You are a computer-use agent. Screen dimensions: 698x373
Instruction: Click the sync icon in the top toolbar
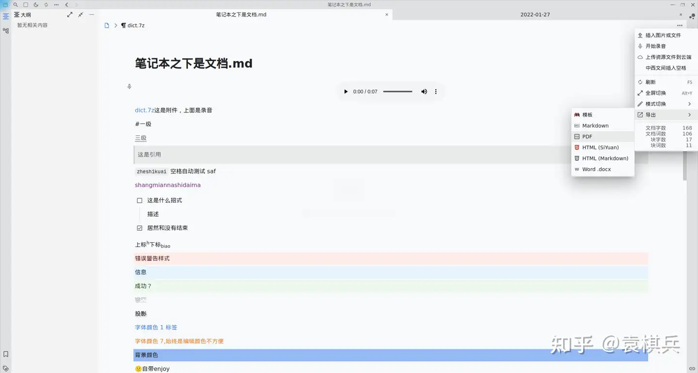tap(46, 5)
